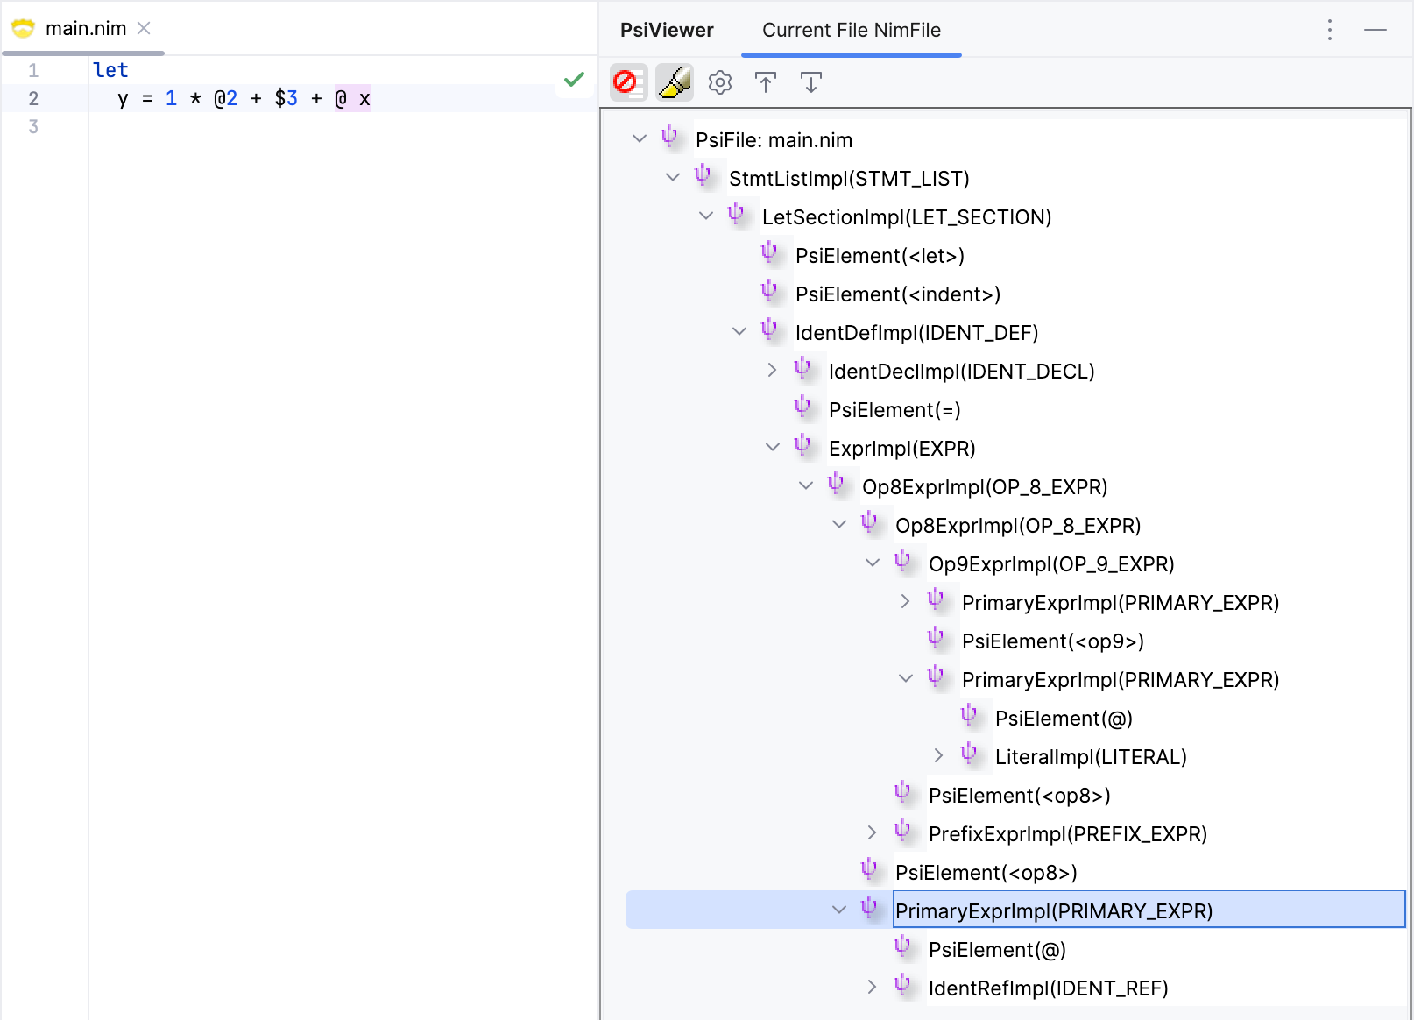The height and width of the screenshot is (1020, 1414).
Task: Click psi icon beside IdentDeclImpl(IDENT_DECL)
Action: [x=802, y=368]
